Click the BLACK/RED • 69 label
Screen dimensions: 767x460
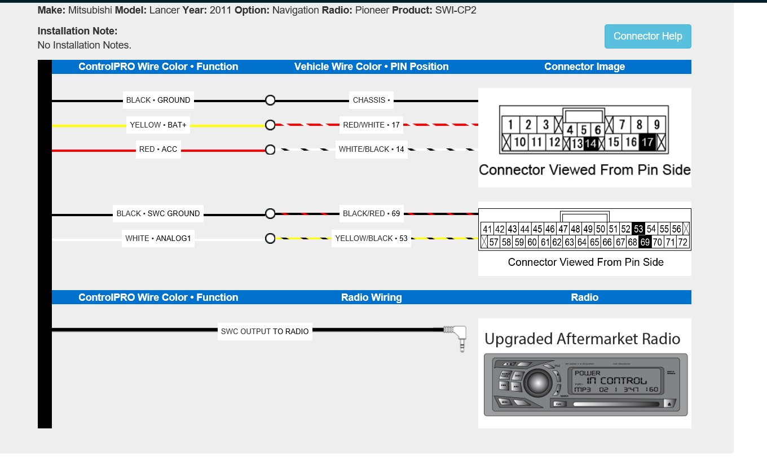[371, 213]
